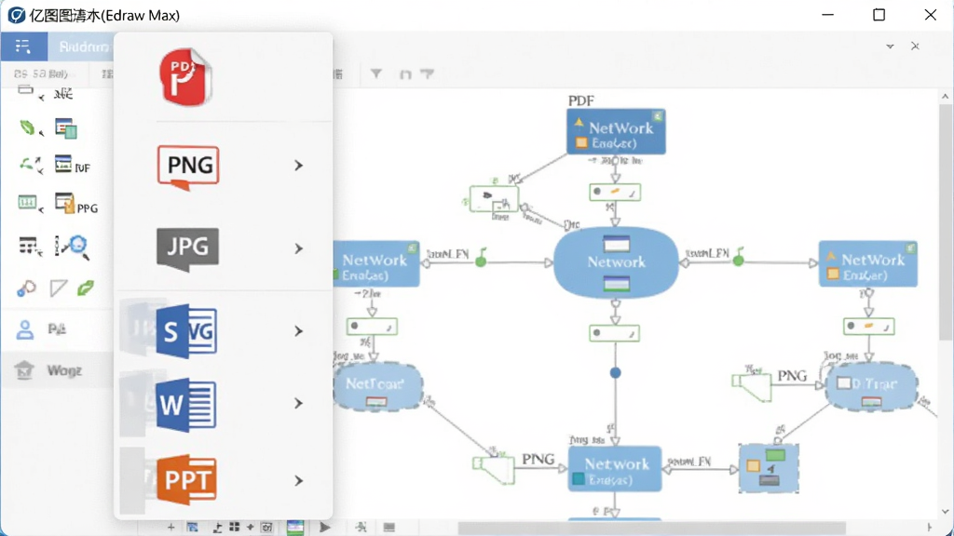Choose the red PDF export icon
The height and width of the screenshot is (536, 954).
coord(185,77)
